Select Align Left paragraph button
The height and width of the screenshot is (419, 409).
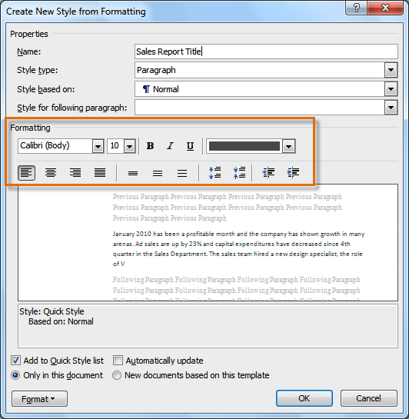click(26, 173)
